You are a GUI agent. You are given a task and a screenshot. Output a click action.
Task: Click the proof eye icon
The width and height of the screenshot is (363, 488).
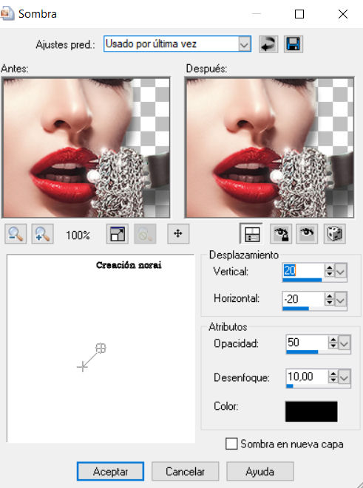pyautogui.click(x=307, y=234)
